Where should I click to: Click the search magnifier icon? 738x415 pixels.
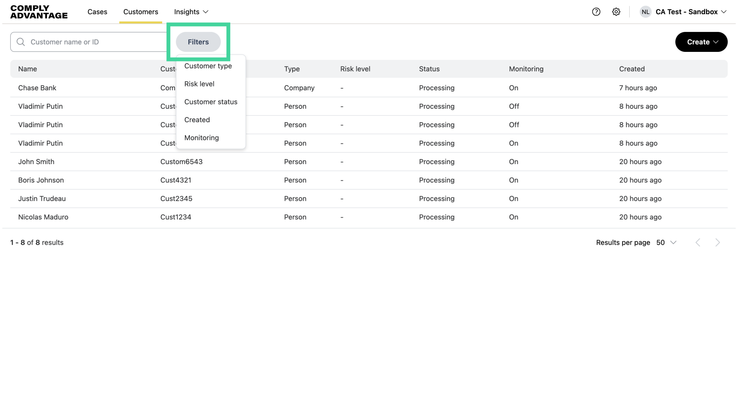point(21,42)
